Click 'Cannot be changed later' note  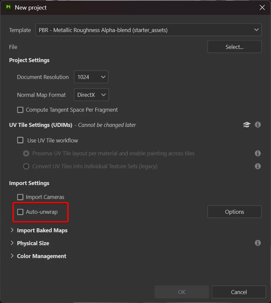click(107, 125)
